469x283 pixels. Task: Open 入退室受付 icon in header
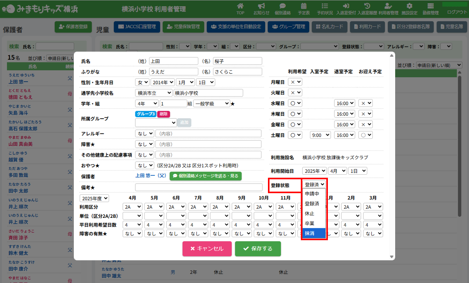pos(346,9)
